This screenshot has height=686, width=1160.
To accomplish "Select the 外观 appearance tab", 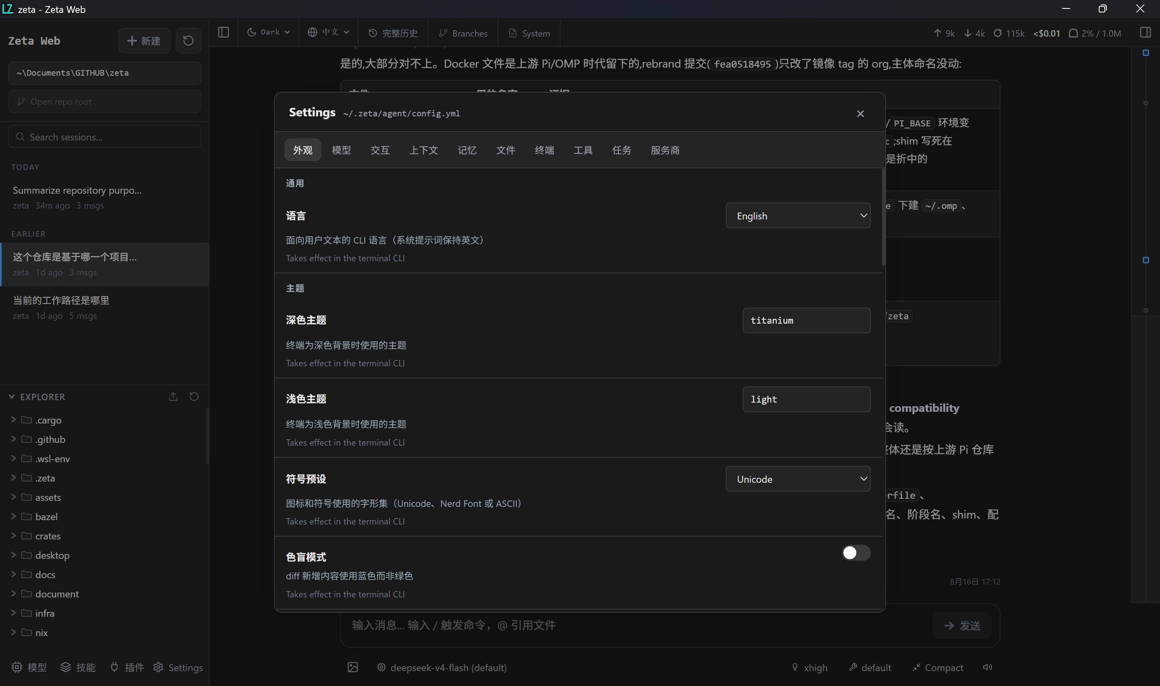I will [x=303, y=150].
